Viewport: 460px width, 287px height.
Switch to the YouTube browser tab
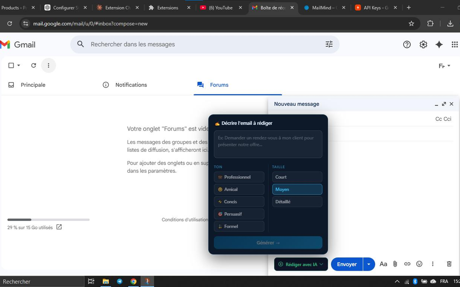221,8
